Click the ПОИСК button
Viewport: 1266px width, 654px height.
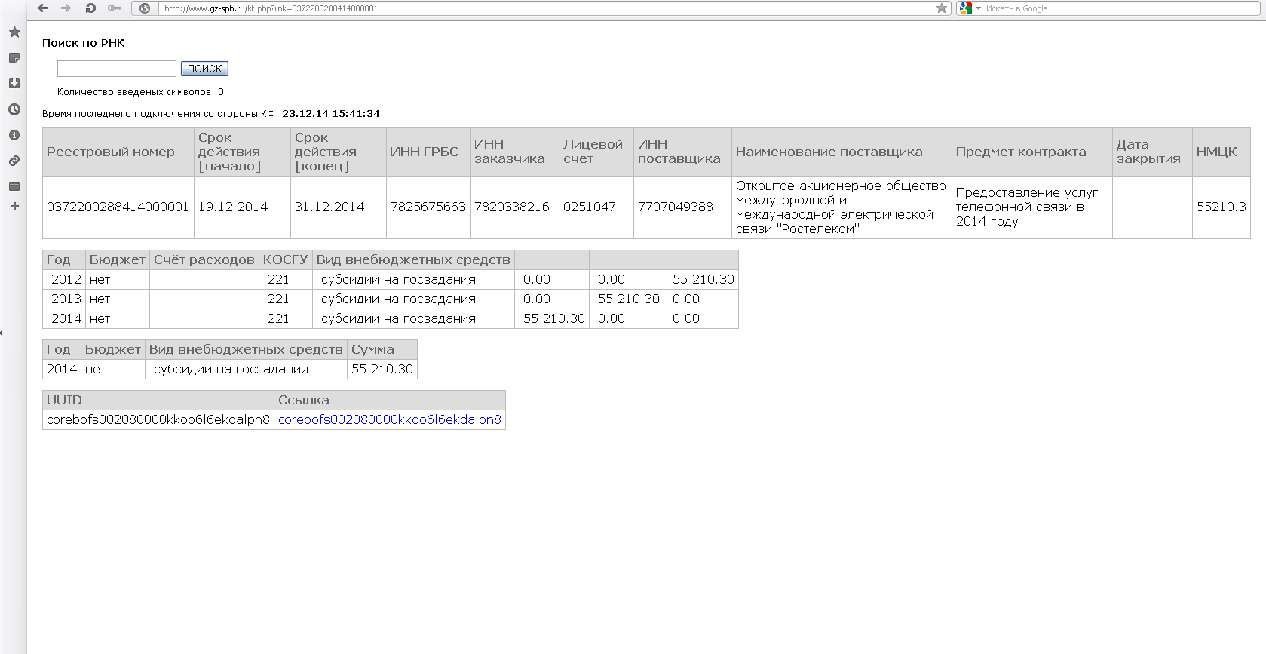click(204, 69)
